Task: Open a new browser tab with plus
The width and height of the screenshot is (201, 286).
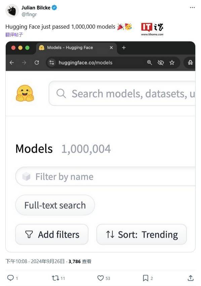Action: coord(124,47)
